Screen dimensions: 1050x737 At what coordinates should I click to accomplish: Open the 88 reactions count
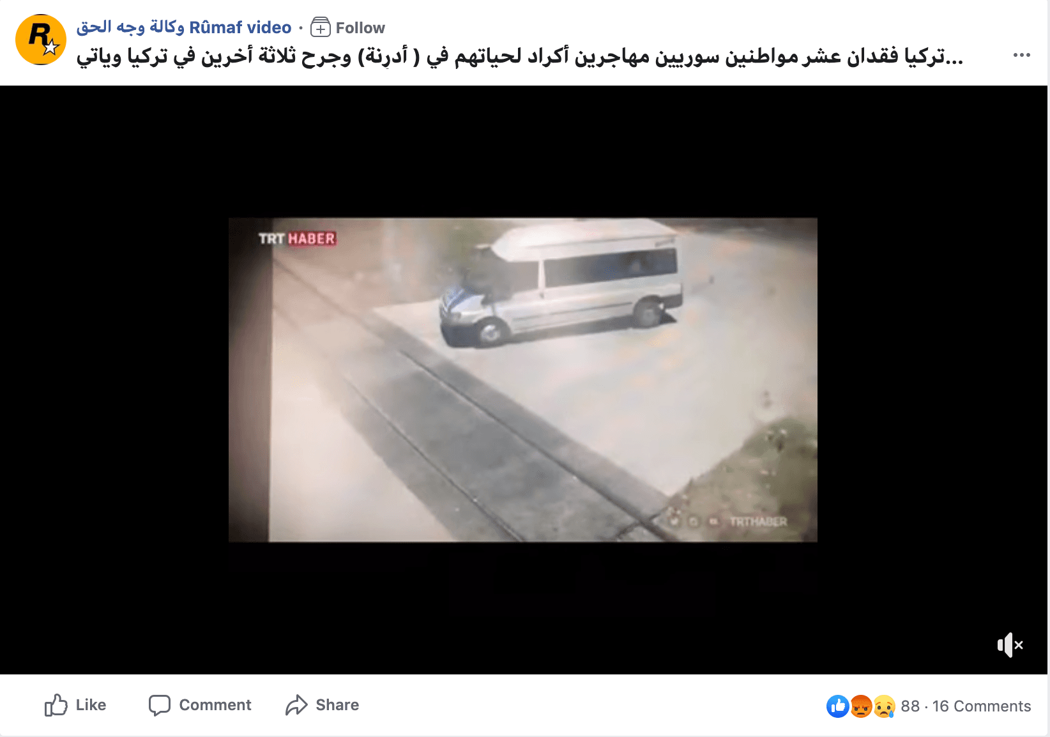pos(910,706)
